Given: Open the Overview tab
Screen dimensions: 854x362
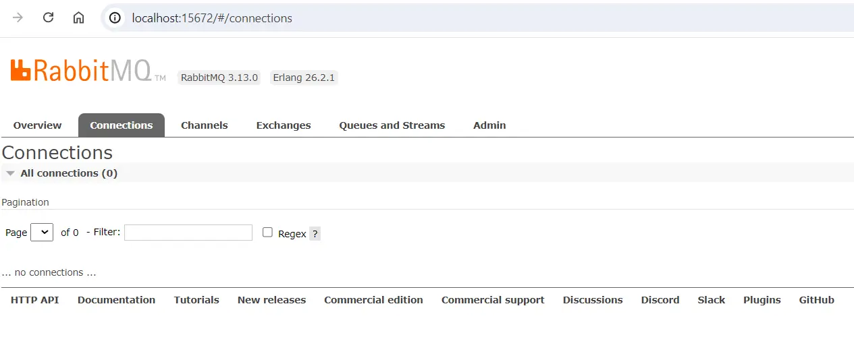Looking at the screenshot, I should 37,125.
